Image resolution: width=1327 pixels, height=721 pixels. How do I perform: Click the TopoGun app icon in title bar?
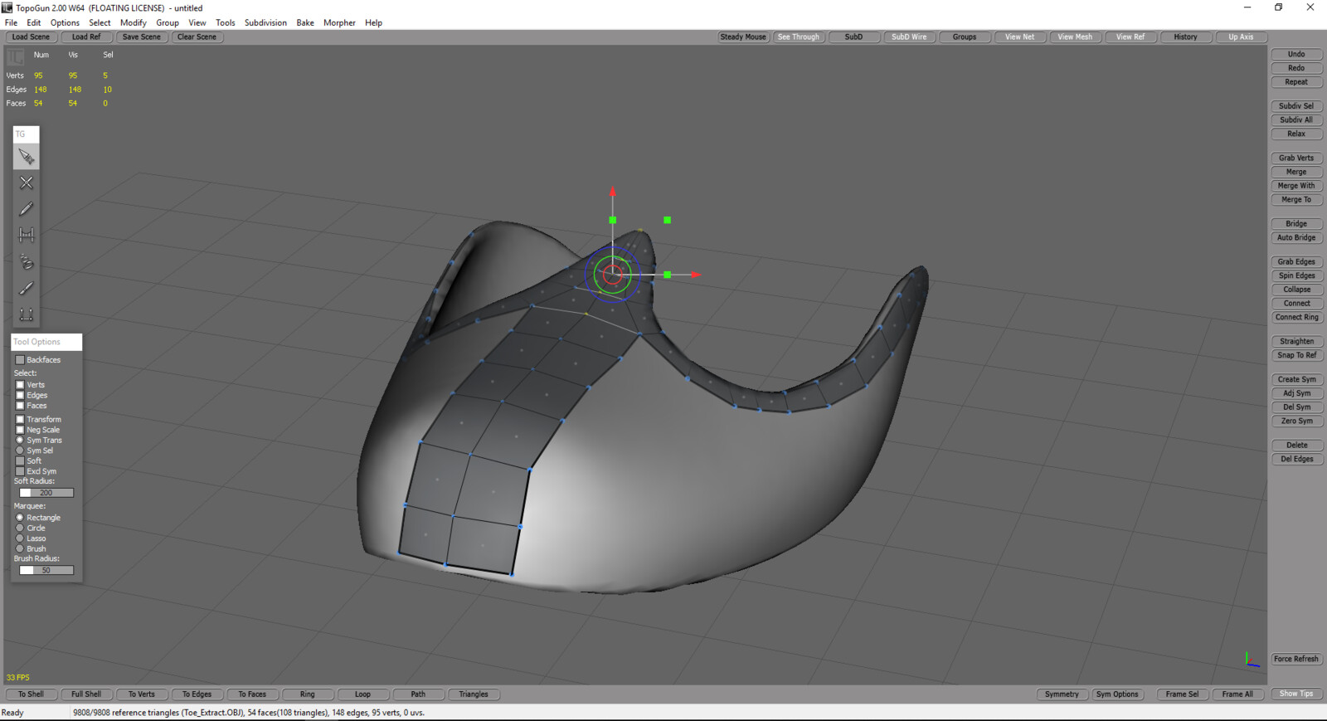(x=7, y=7)
